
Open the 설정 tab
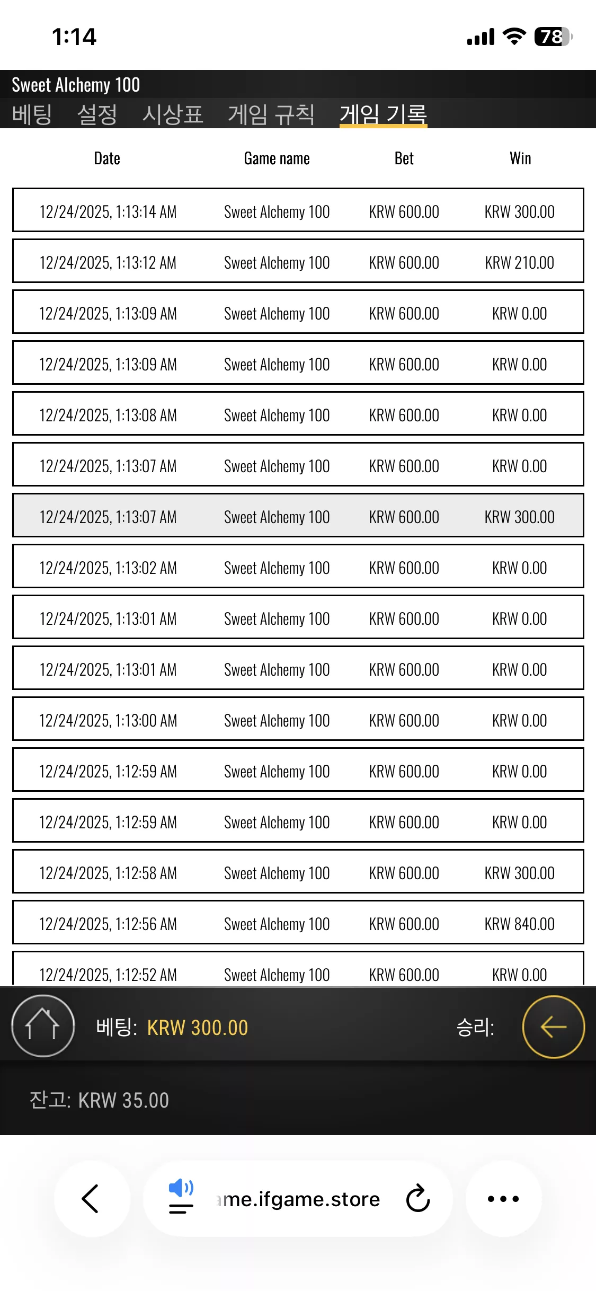click(97, 114)
